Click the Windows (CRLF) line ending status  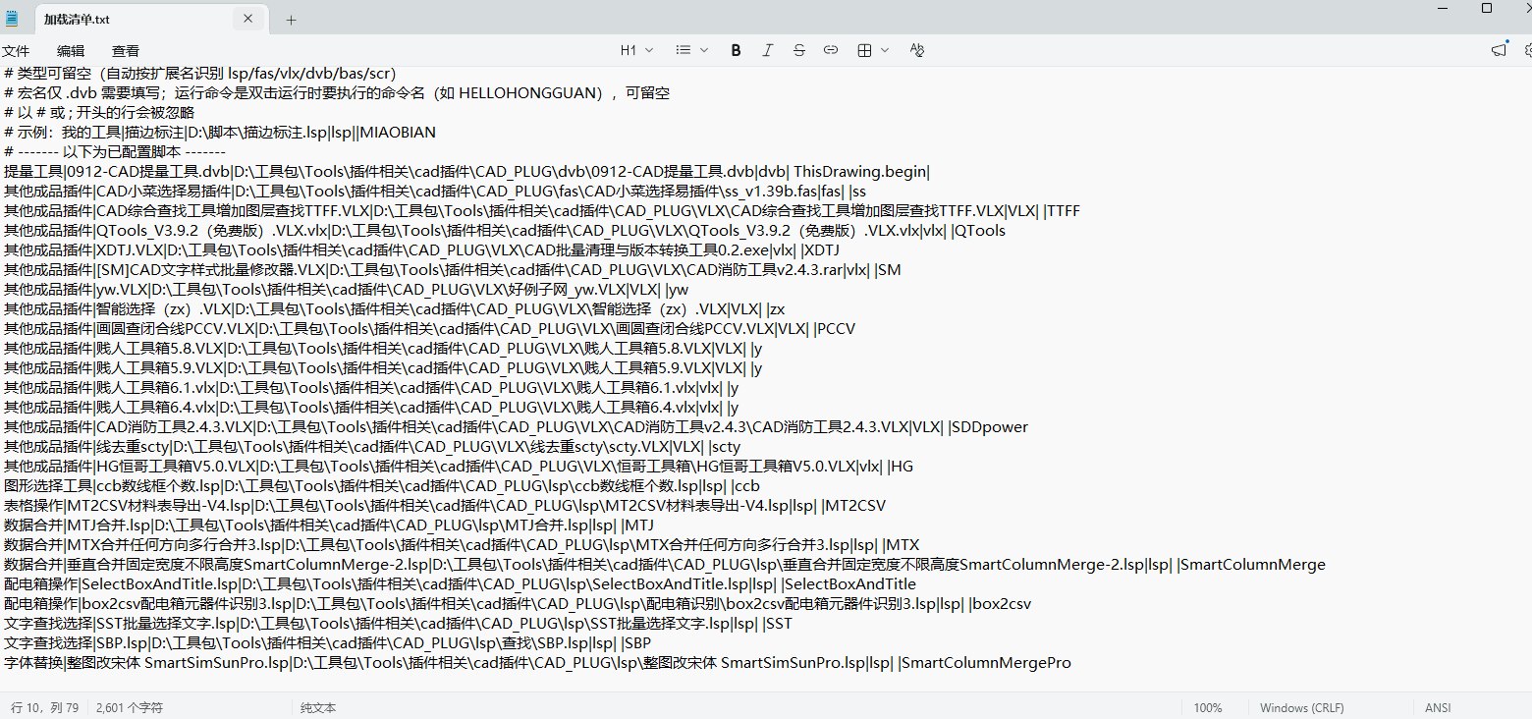pos(1302,707)
